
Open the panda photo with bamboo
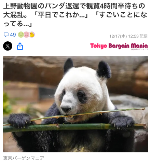75,104
